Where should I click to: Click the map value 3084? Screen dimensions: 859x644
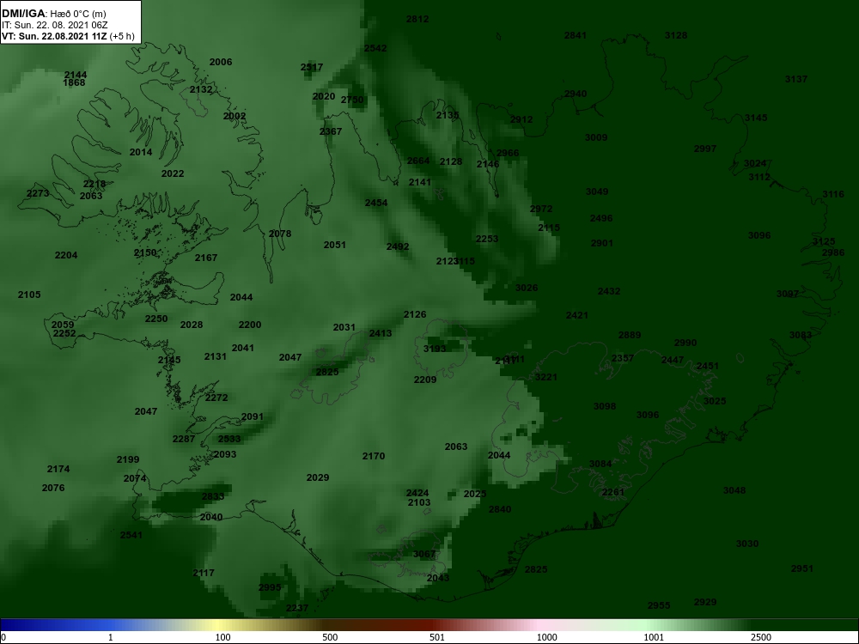point(600,465)
